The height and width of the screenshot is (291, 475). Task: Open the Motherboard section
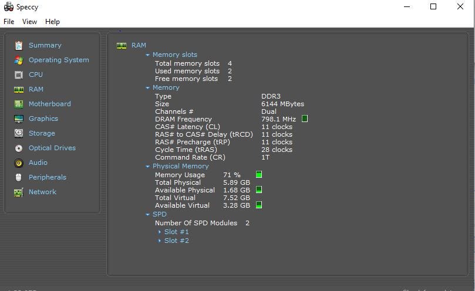tap(50, 104)
